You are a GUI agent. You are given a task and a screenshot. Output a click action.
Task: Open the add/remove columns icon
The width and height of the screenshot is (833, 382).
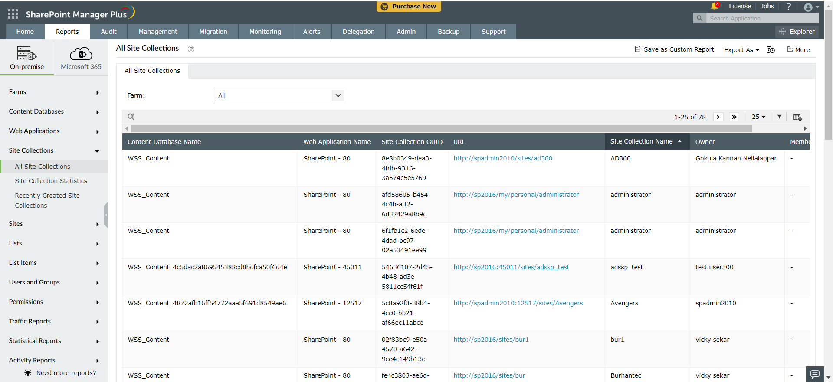[x=797, y=117]
